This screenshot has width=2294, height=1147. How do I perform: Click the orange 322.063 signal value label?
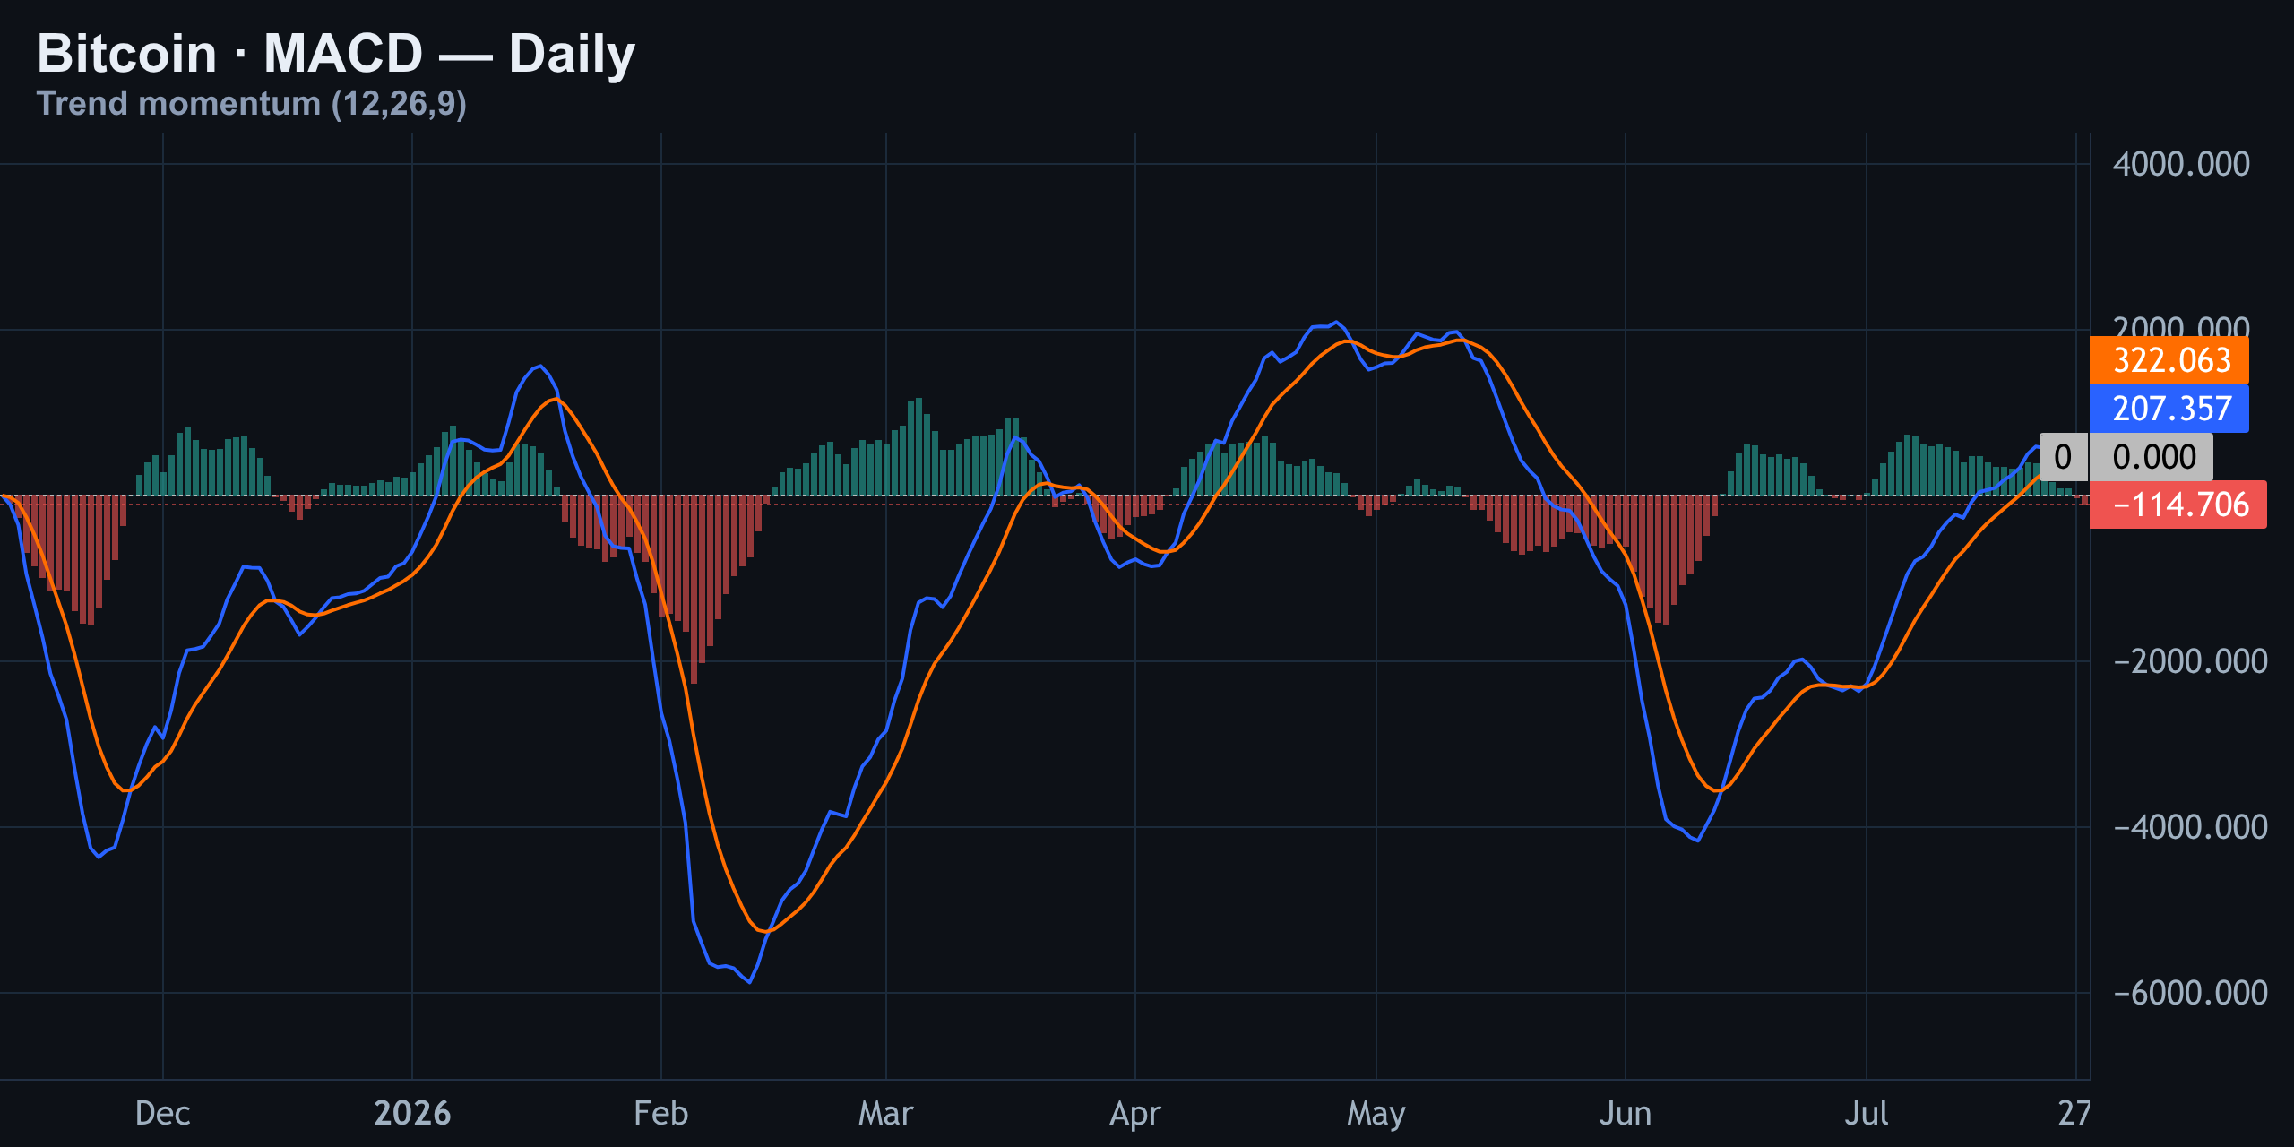pos(2169,360)
